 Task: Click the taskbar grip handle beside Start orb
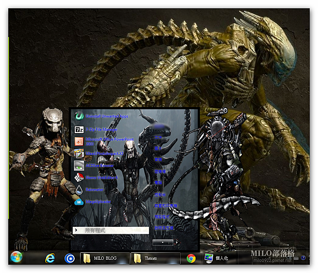(27, 258)
